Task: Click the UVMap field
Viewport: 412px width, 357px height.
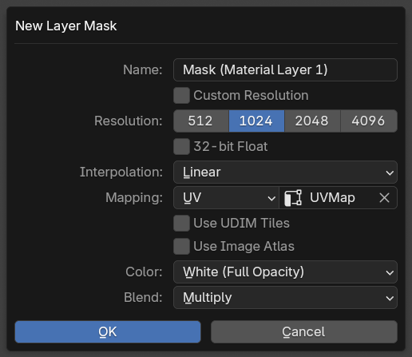Action: pos(339,198)
